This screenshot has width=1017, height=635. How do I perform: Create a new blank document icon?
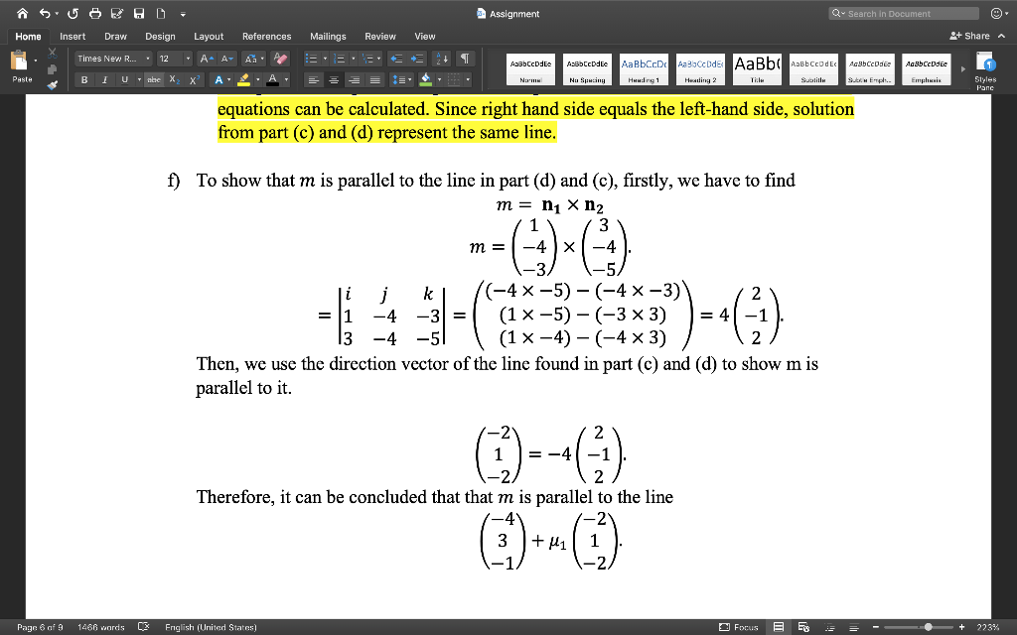pos(160,14)
